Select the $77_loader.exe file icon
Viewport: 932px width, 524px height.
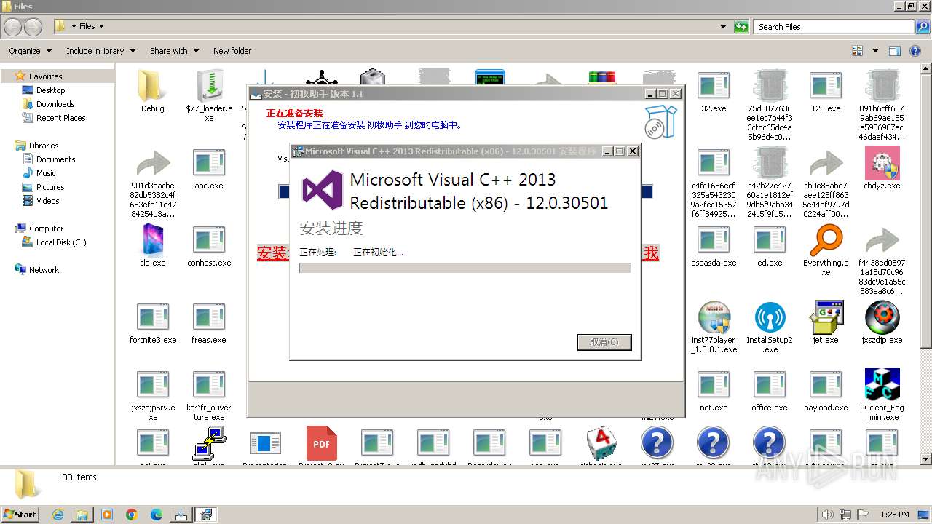coord(209,86)
